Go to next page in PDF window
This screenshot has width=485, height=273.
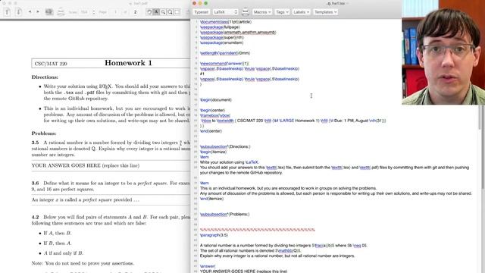(x=18, y=12)
